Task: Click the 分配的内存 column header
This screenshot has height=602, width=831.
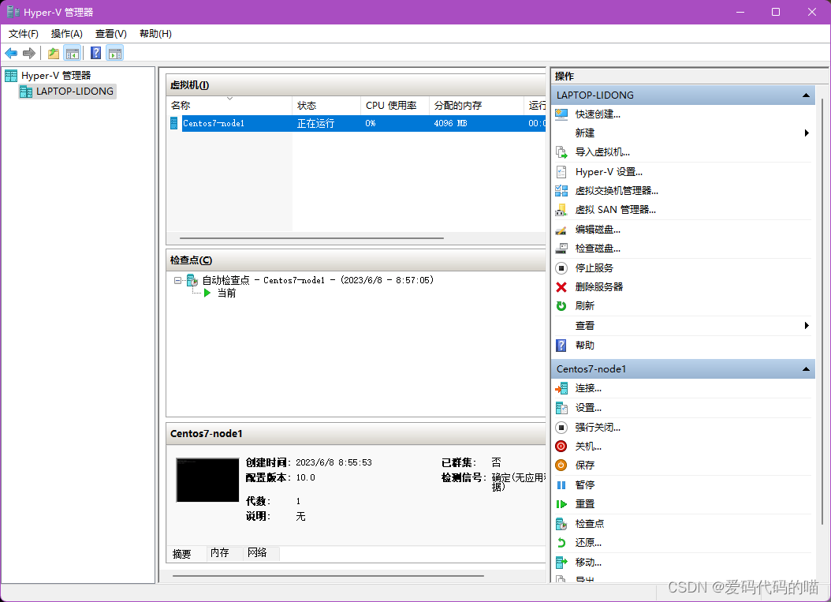Action: coord(476,106)
